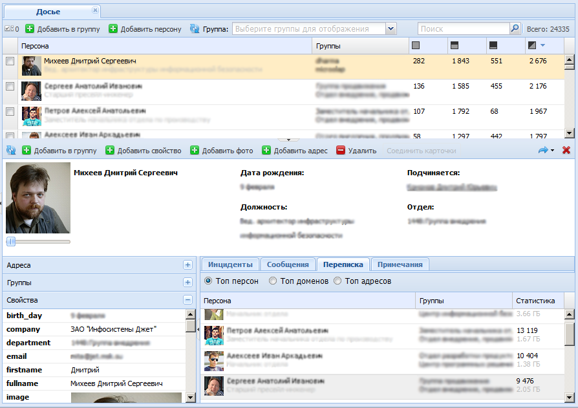This screenshot has width=578, height=408.
Task: Collapse top panel using splitter arrow
Action: coord(288,140)
